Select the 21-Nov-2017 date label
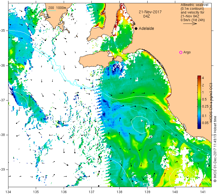The image size is (217, 195). [150, 12]
